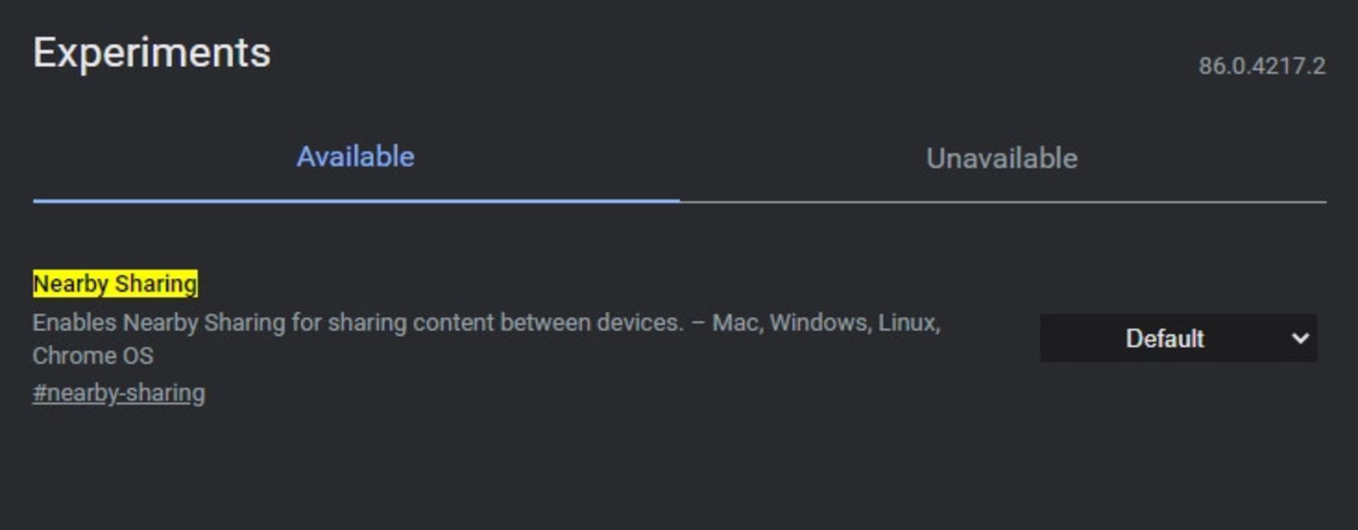Select the Available tab

pos(355,157)
